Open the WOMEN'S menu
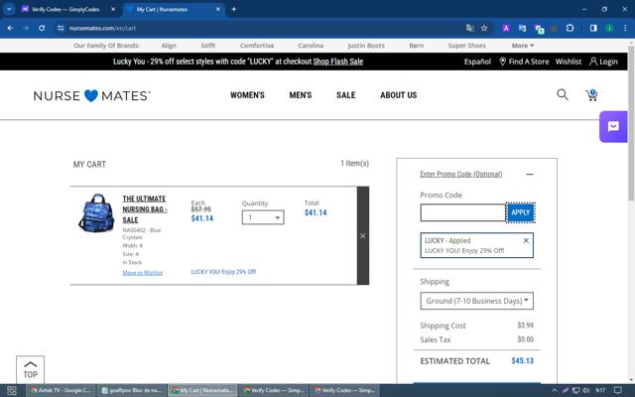 (247, 95)
